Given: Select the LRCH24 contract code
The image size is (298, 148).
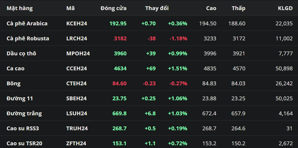Looking at the screenshot, I should coord(77,38).
